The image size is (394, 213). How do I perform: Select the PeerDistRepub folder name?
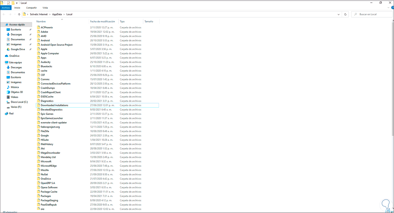49,205
